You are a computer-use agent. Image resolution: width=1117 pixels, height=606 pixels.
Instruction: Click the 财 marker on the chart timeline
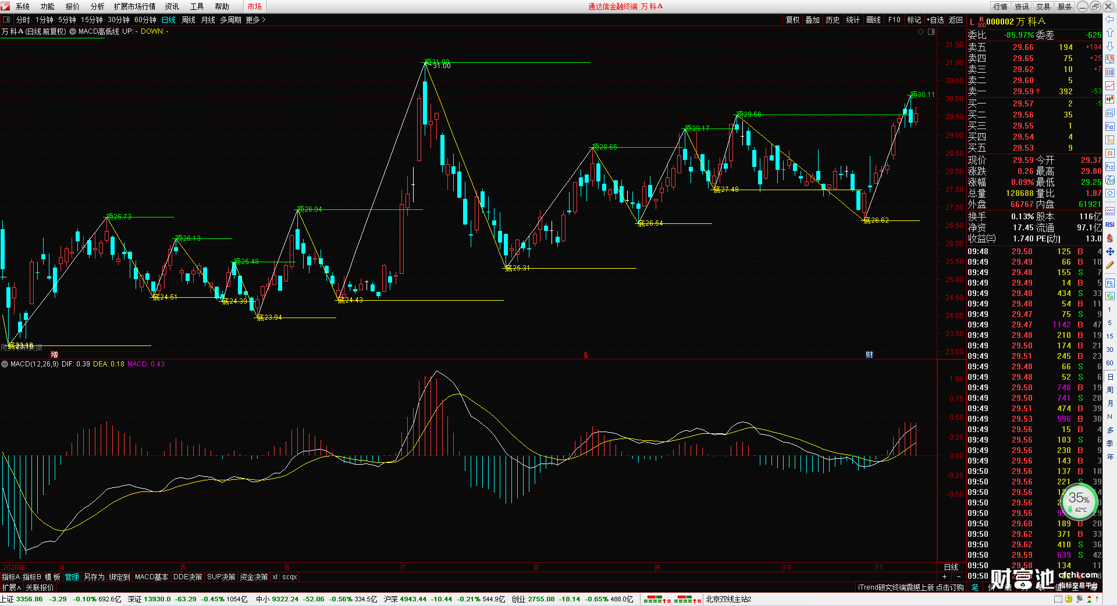tap(869, 355)
